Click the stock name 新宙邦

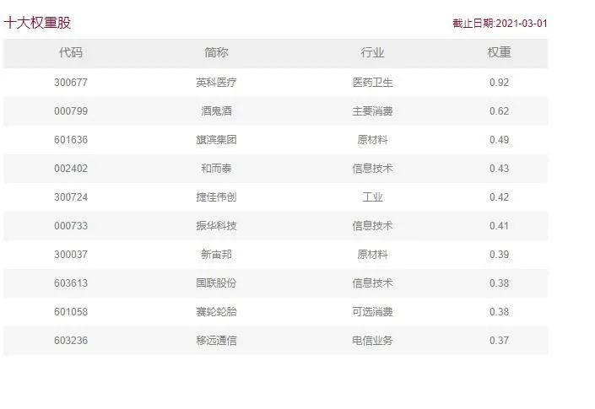point(216,255)
